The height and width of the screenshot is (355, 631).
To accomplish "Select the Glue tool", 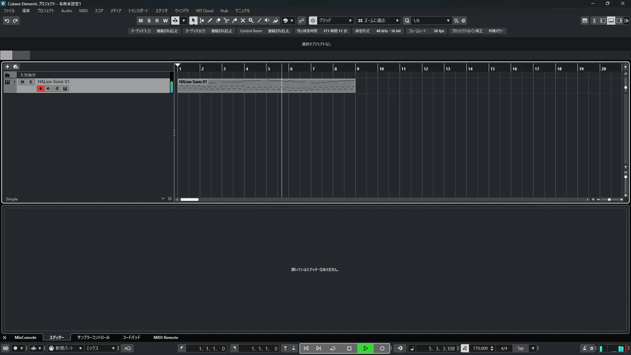I will [234, 20].
